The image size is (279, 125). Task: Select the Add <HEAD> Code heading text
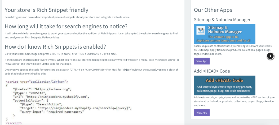(212, 71)
